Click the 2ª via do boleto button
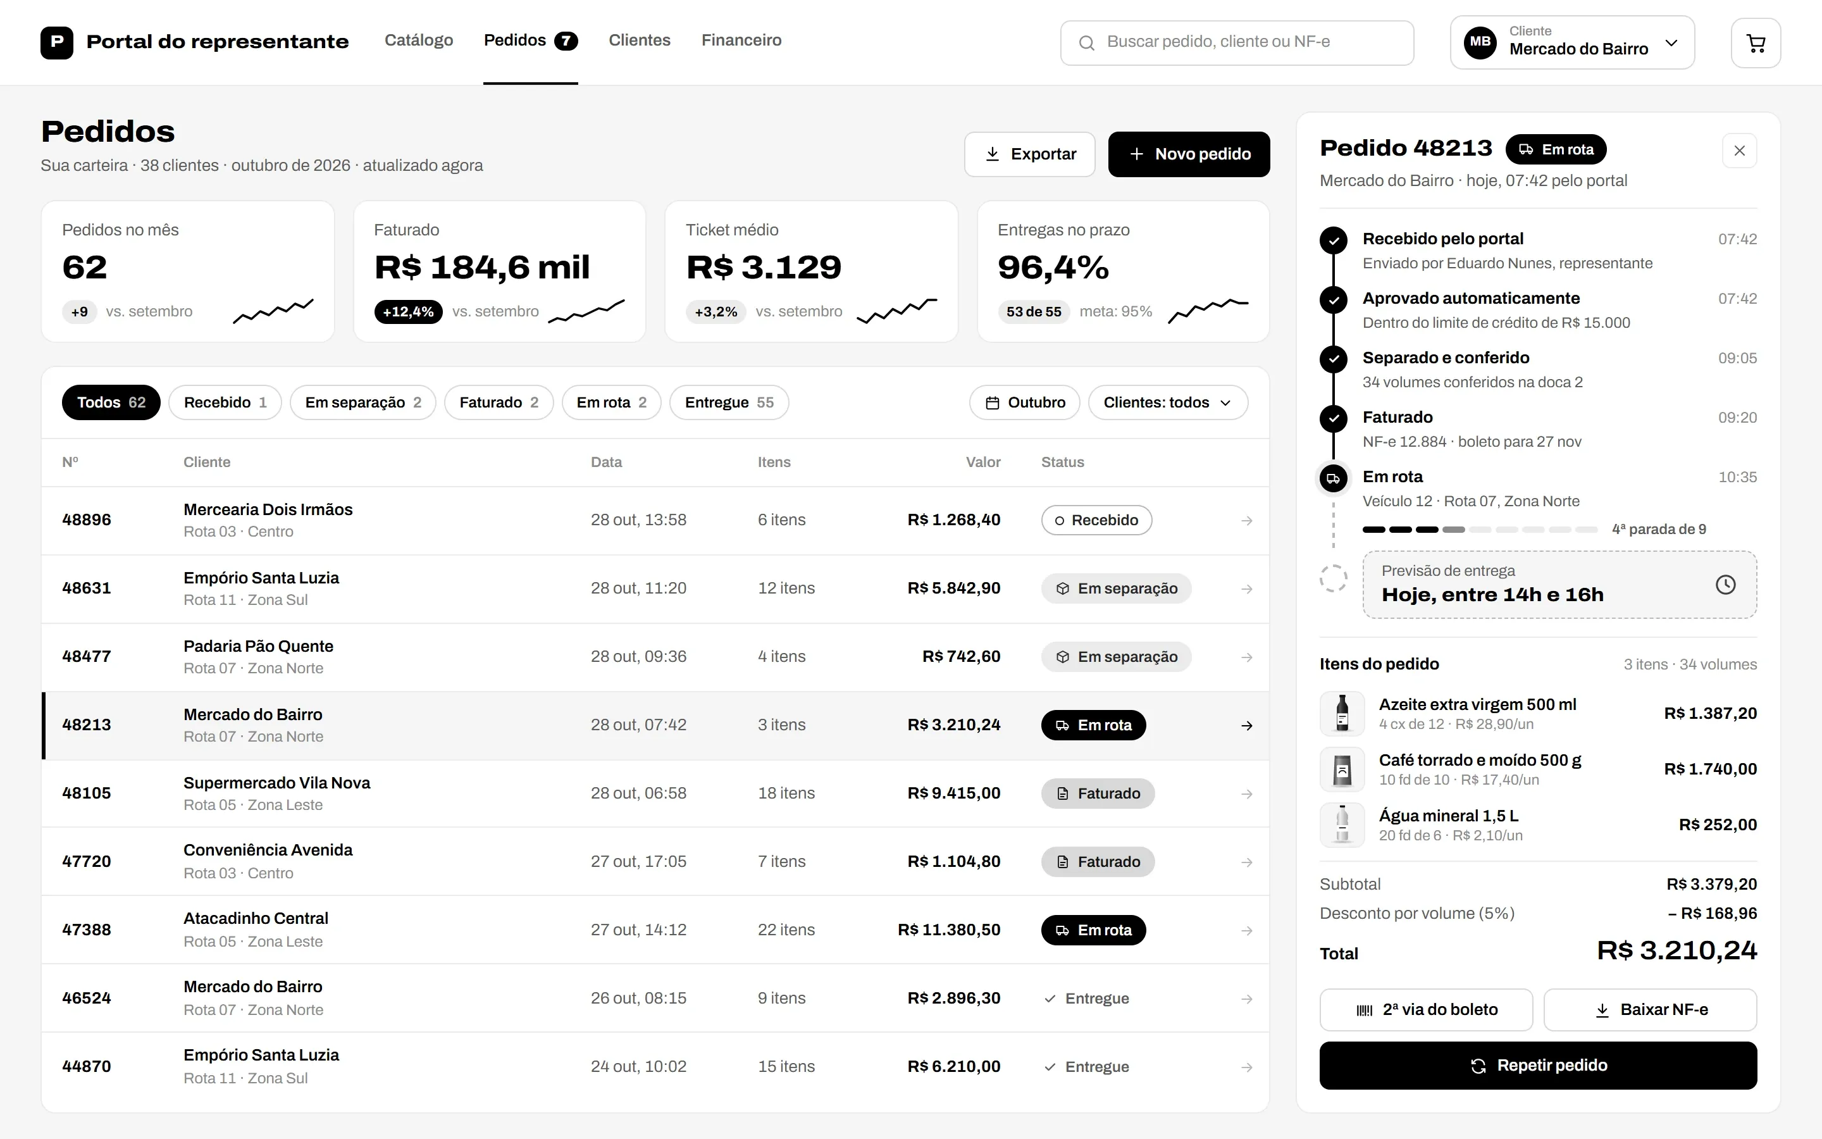This screenshot has width=1822, height=1139. click(1426, 1009)
